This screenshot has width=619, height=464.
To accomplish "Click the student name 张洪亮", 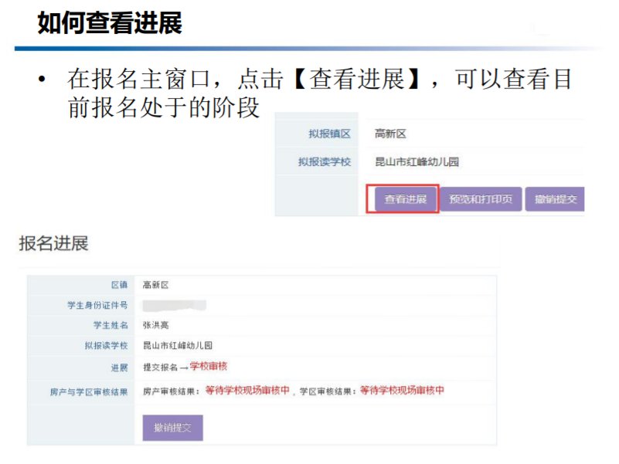I will 155,325.
